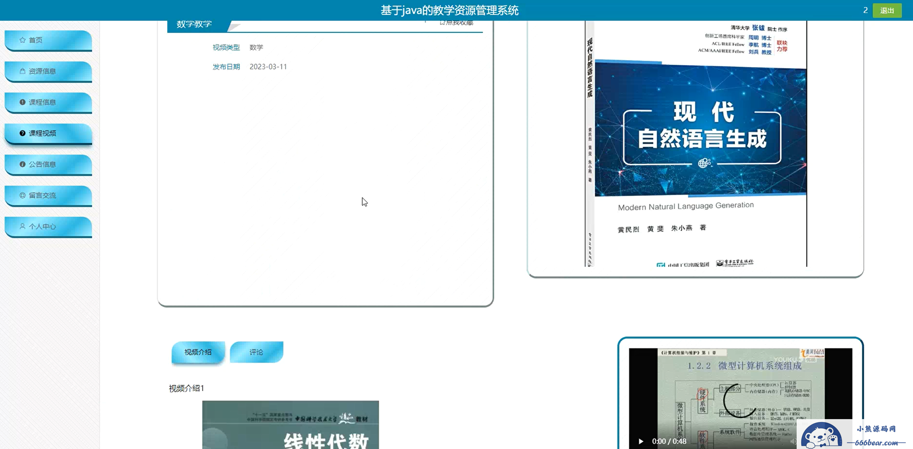Open 留言交流 message board
913x449 pixels.
[x=48, y=196]
